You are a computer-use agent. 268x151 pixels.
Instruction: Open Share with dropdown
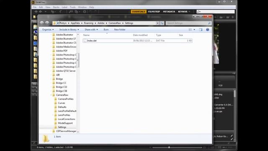point(91,30)
